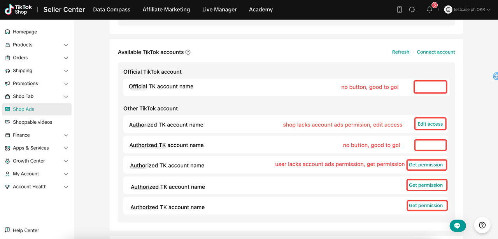Click Refresh to reload accounts
The height and width of the screenshot is (239, 498).
click(x=400, y=52)
